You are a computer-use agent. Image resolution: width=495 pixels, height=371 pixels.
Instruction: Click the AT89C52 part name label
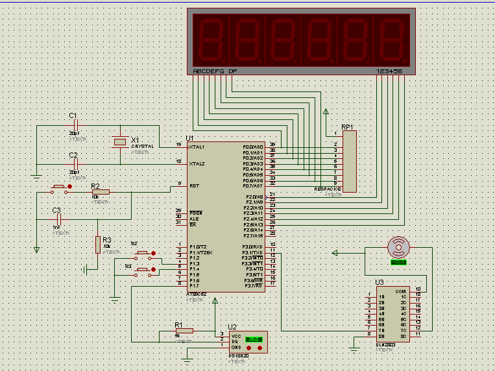[x=197, y=294]
